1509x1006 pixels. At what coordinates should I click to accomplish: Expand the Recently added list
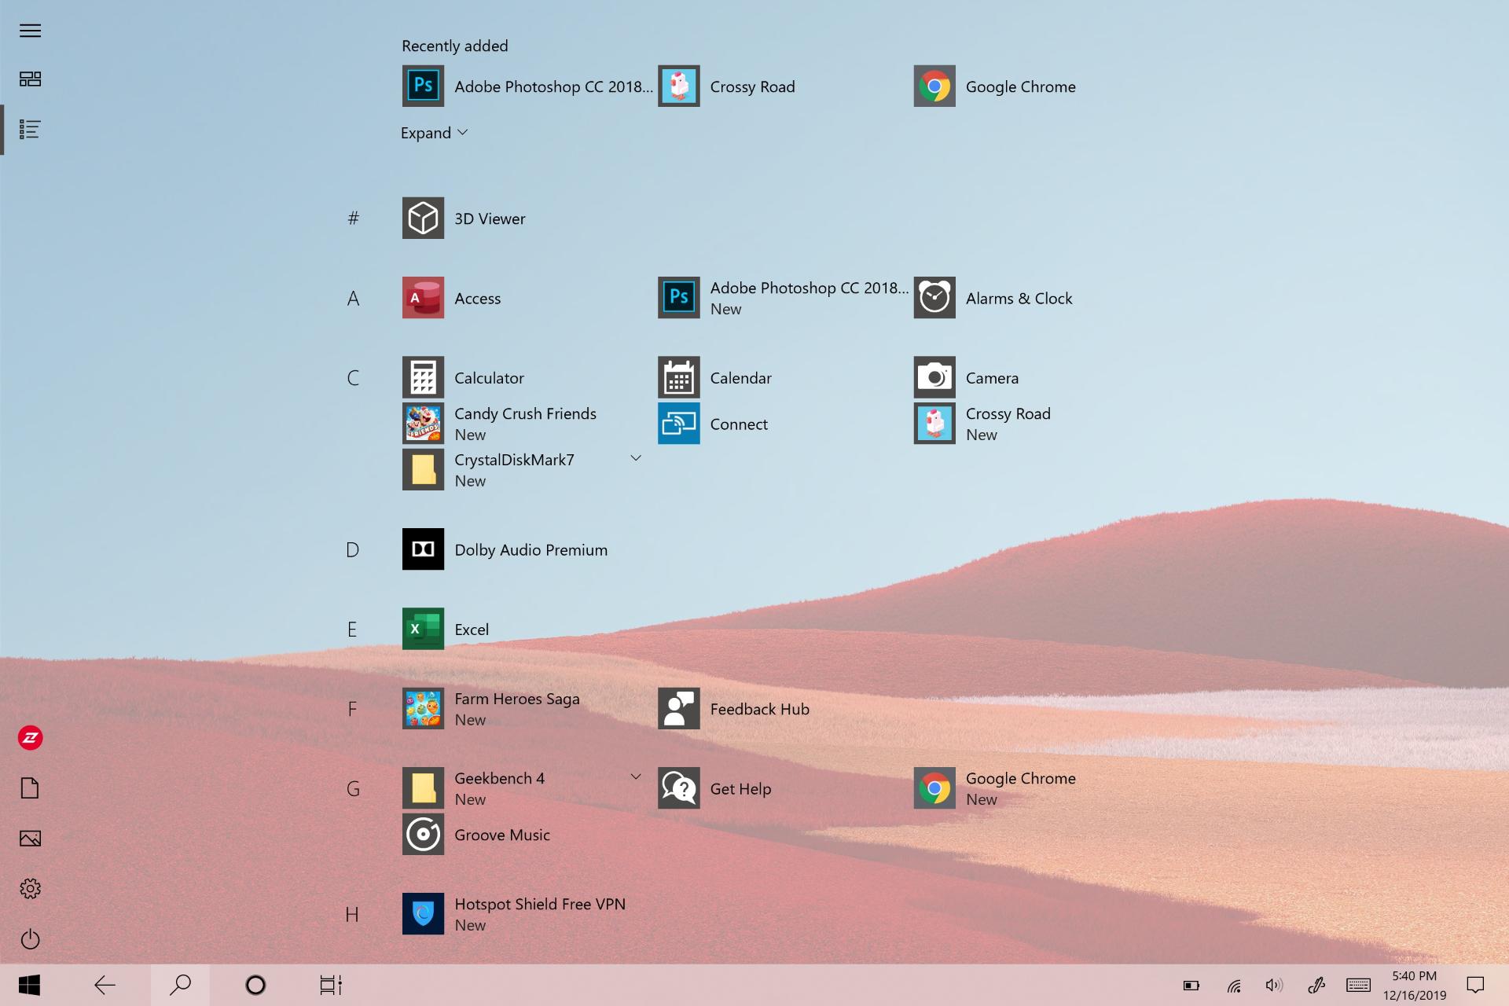[434, 133]
